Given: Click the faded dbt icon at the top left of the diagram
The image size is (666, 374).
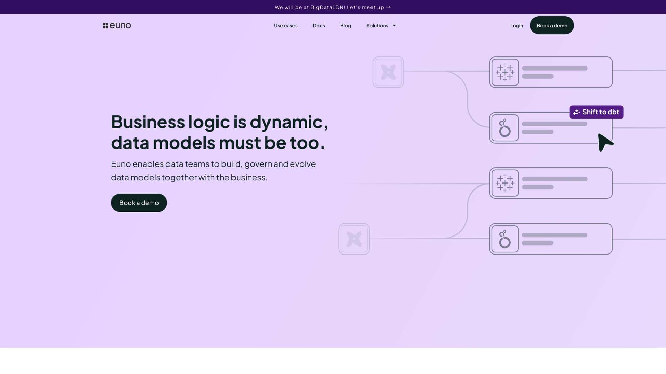Looking at the screenshot, I should tap(388, 72).
